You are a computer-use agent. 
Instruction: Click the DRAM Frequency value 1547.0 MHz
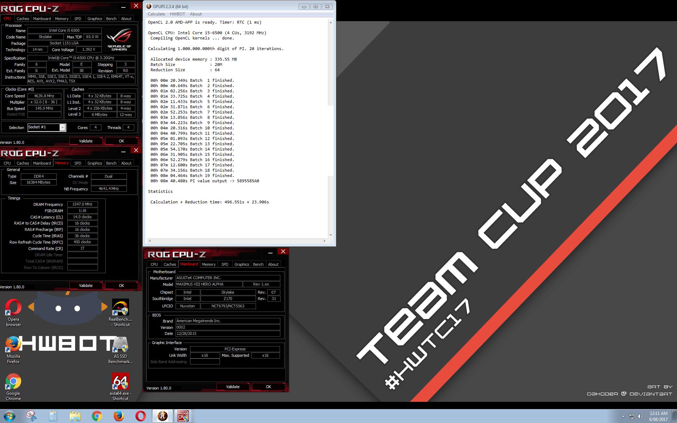(x=83, y=204)
